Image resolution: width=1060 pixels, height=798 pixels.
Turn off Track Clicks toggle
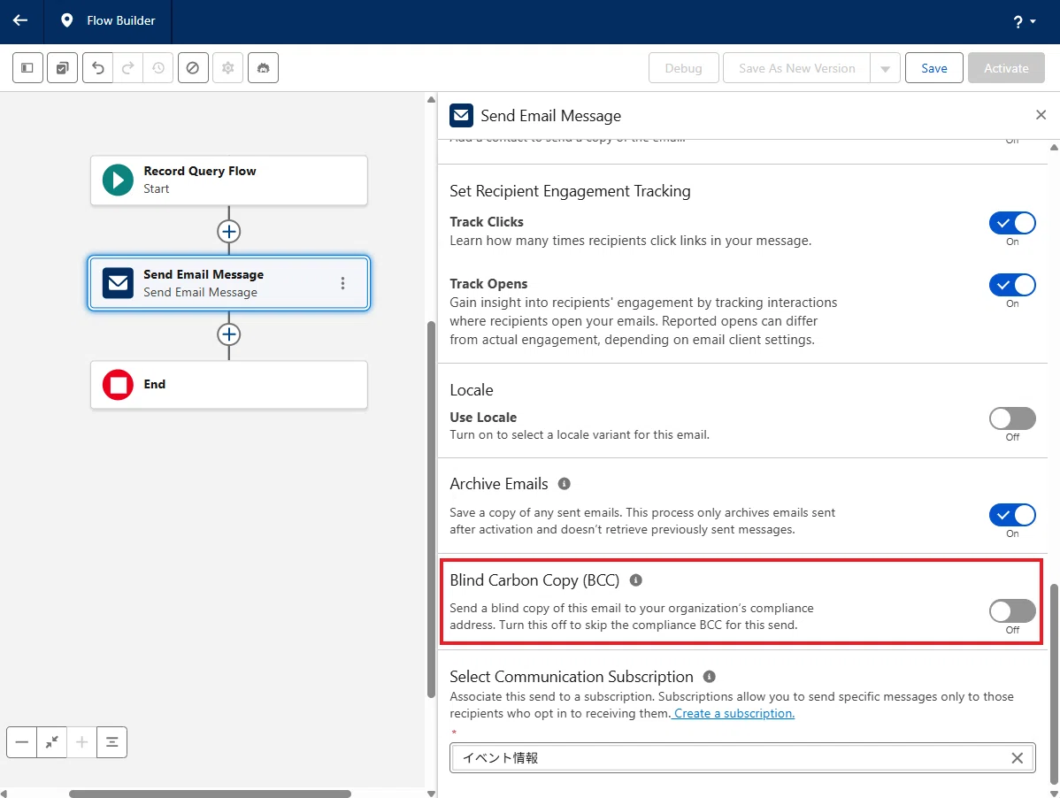[1012, 223]
